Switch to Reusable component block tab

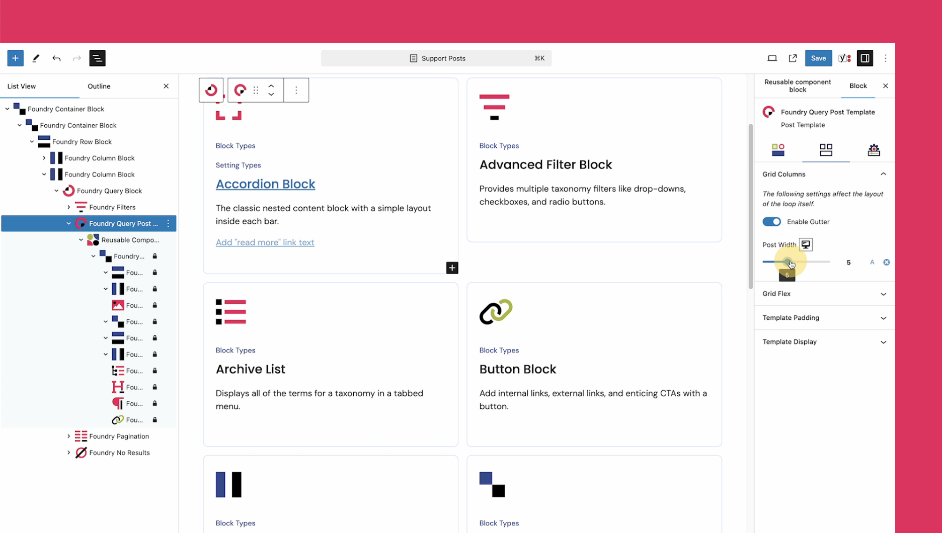[x=798, y=86]
